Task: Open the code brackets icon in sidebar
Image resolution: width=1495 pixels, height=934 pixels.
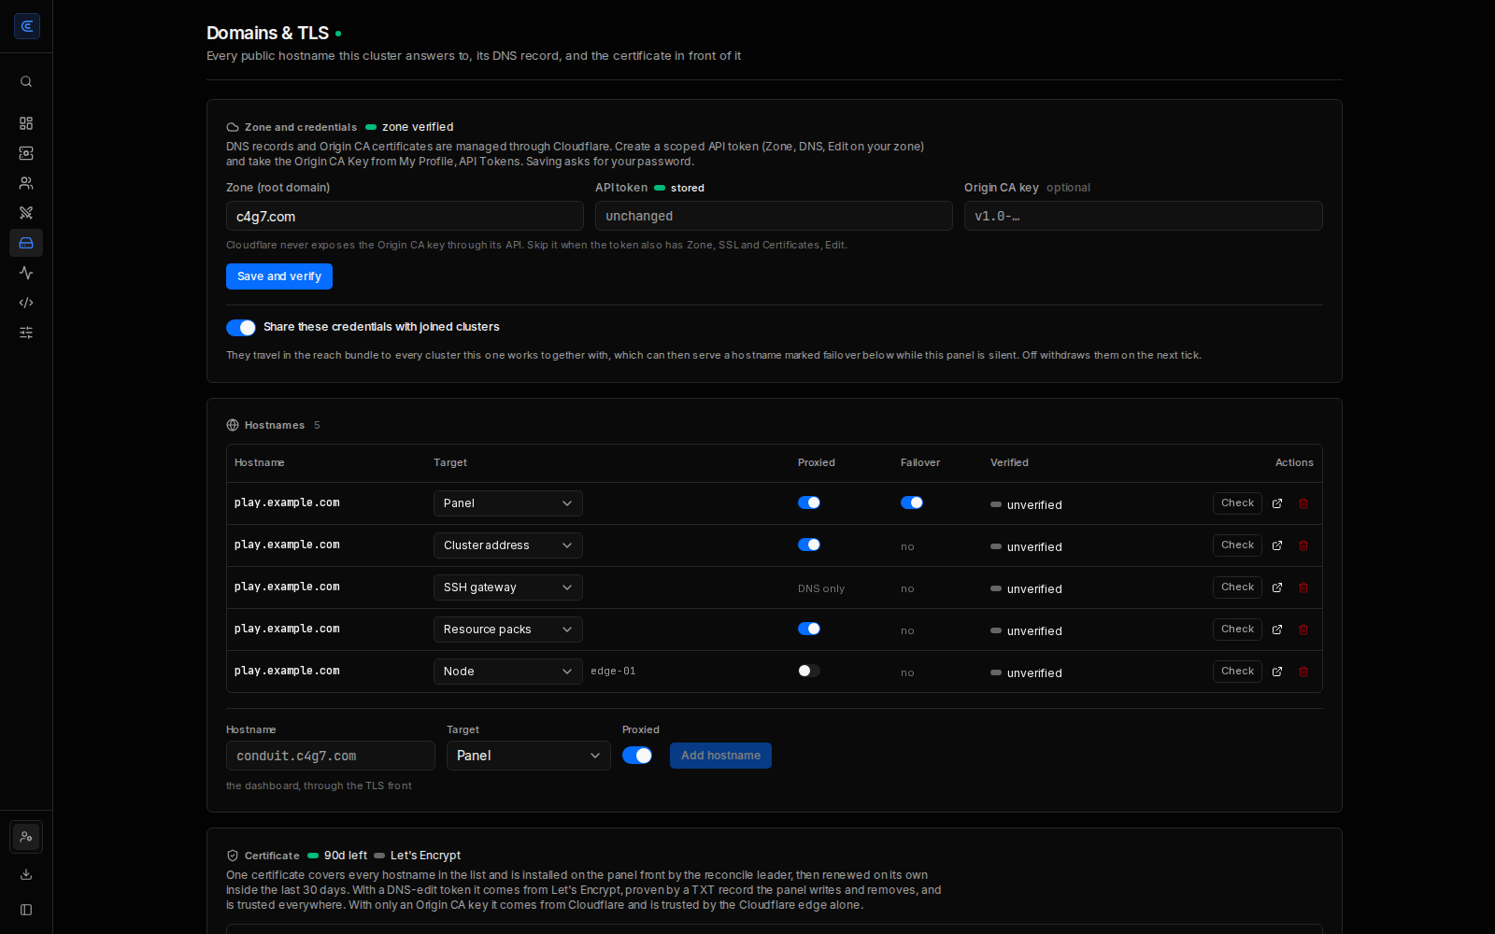Action: 26,303
